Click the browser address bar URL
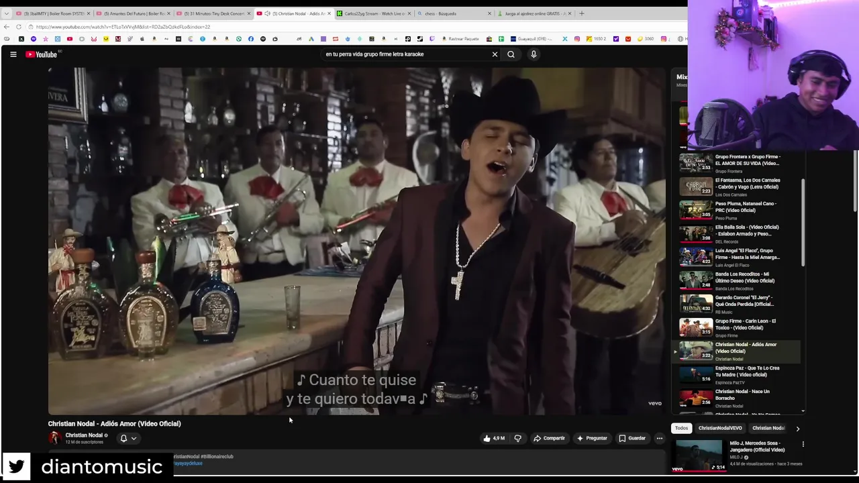 123,27
